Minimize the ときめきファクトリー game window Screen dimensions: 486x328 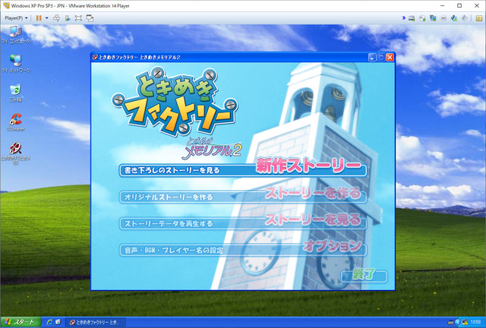tap(372, 58)
